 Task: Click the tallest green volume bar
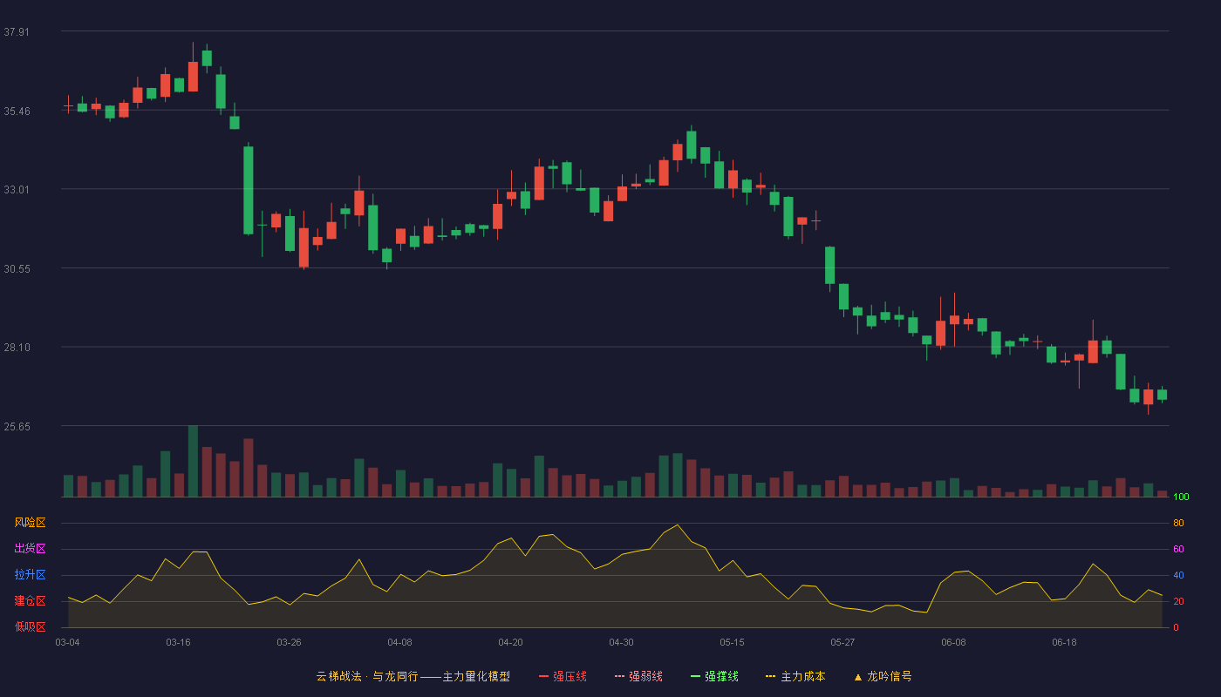coord(193,462)
